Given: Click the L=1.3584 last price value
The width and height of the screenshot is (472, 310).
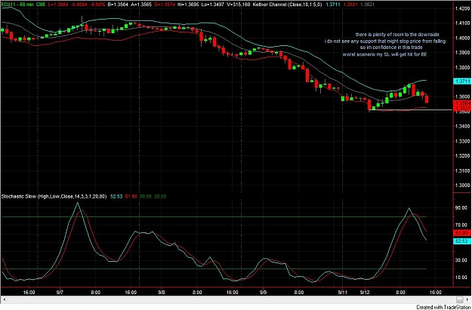Looking at the screenshot, I should (x=60, y=4).
